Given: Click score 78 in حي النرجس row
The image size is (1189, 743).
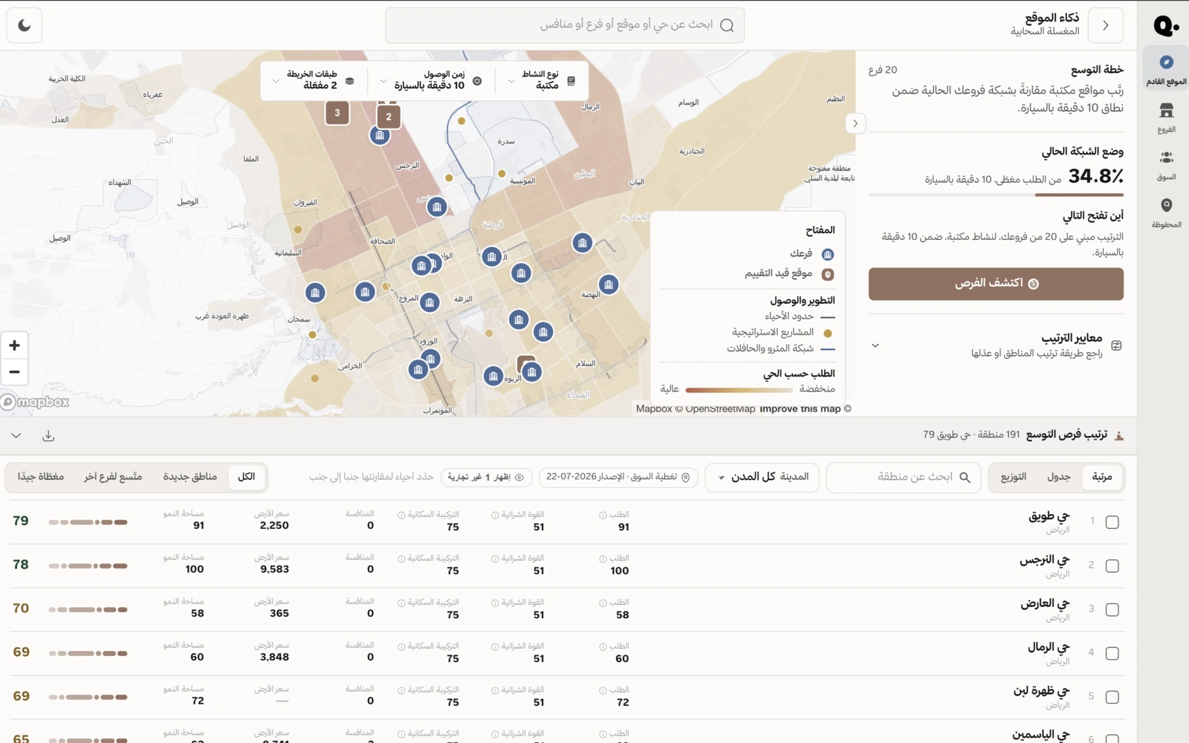Looking at the screenshot, I should pyautogui.click(x=21, y=565).
